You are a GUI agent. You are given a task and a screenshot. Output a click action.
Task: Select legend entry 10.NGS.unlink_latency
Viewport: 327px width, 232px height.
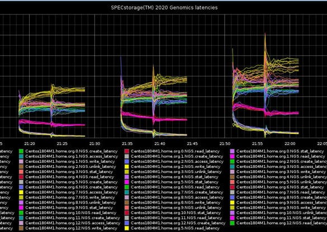click(x=282, y=212)
